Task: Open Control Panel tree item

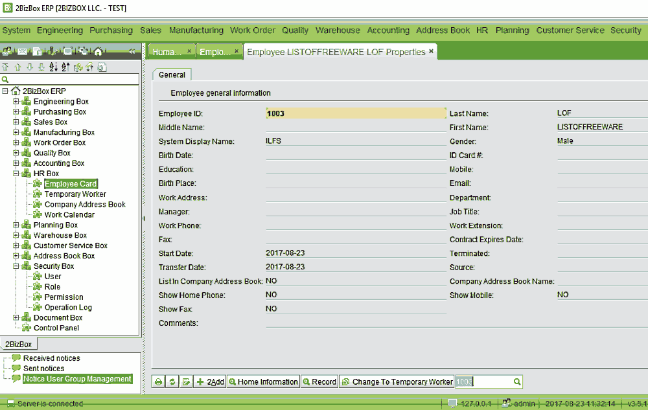Action: pos(56,328)
